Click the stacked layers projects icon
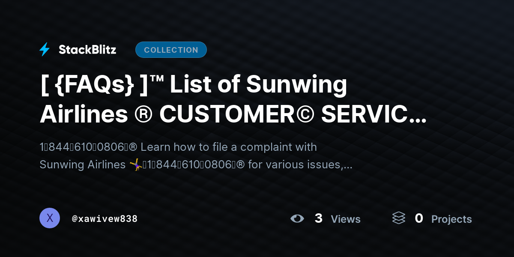Image resolution: width=514 pixels, height=257 pixels. coord(398,218)
